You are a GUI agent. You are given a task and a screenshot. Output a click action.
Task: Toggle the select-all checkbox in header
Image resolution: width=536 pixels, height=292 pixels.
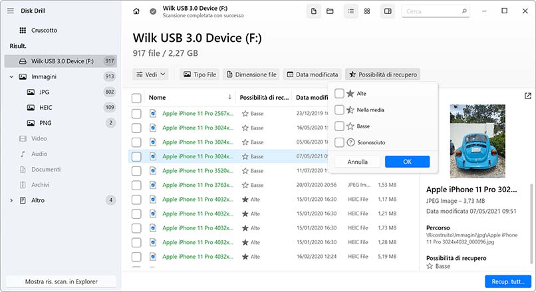(136, 98)
